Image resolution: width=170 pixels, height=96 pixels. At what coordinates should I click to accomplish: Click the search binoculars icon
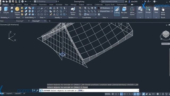click(126, 2)
